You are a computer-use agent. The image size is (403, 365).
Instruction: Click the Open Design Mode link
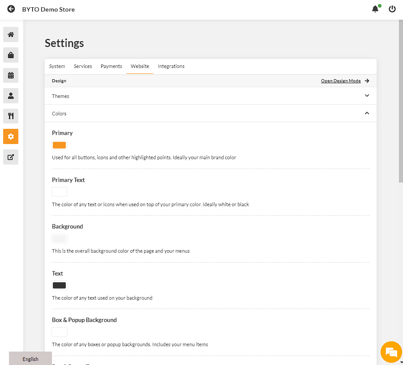coord(341,81)
